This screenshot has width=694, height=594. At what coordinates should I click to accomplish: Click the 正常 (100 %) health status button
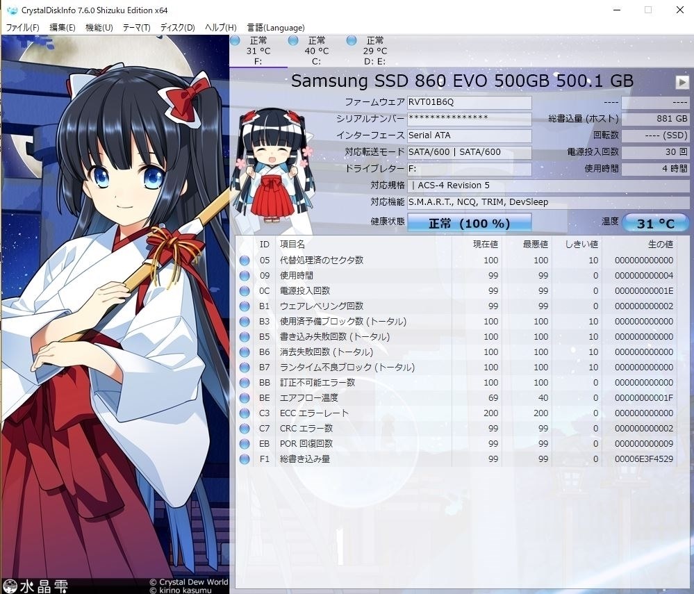469,223
